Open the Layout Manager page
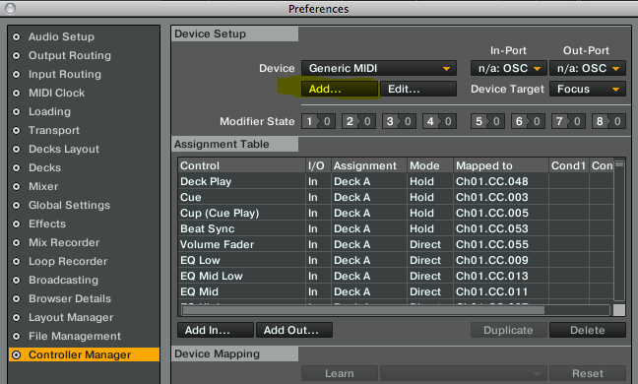 click(84, 317)
